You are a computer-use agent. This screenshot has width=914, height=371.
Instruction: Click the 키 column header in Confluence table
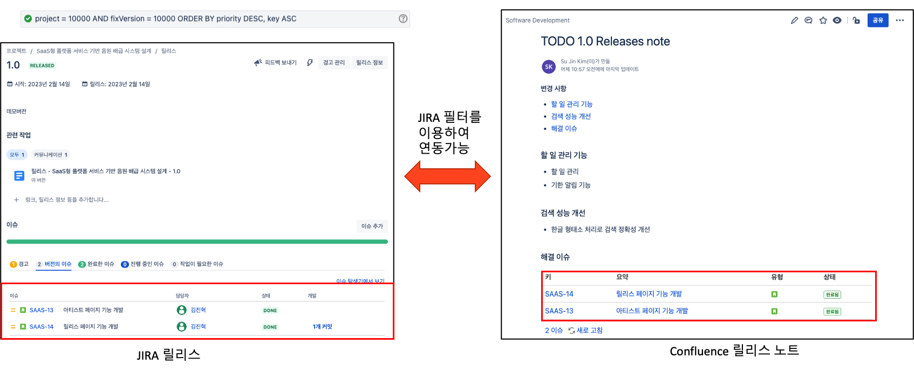point(548,277)
